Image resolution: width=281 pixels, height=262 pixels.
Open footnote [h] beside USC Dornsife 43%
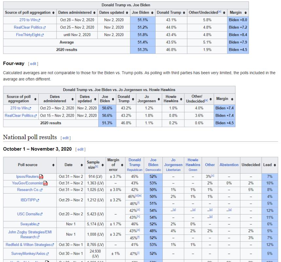click(x=138, y=216)
